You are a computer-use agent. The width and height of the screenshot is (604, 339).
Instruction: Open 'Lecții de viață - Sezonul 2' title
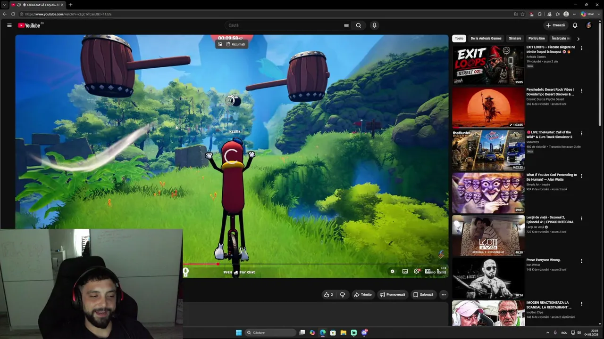coord(550,220)
